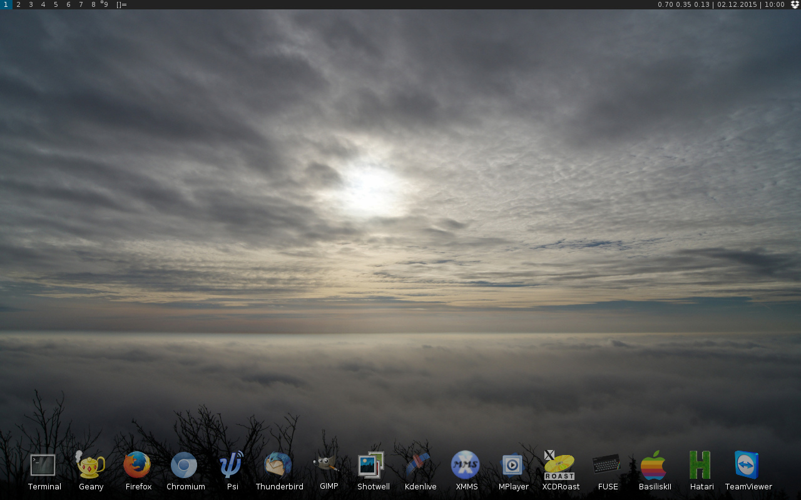Open the Terminal launcher icon
The width and height of the screenshot is (801, 500).
click(x=43, y=465)
